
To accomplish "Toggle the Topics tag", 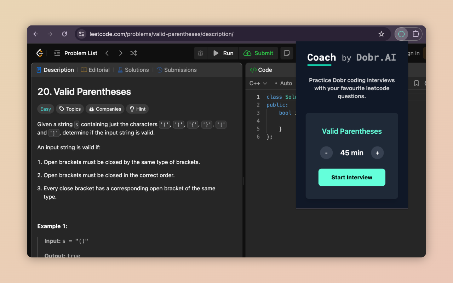I will click(x=69, y=109).
